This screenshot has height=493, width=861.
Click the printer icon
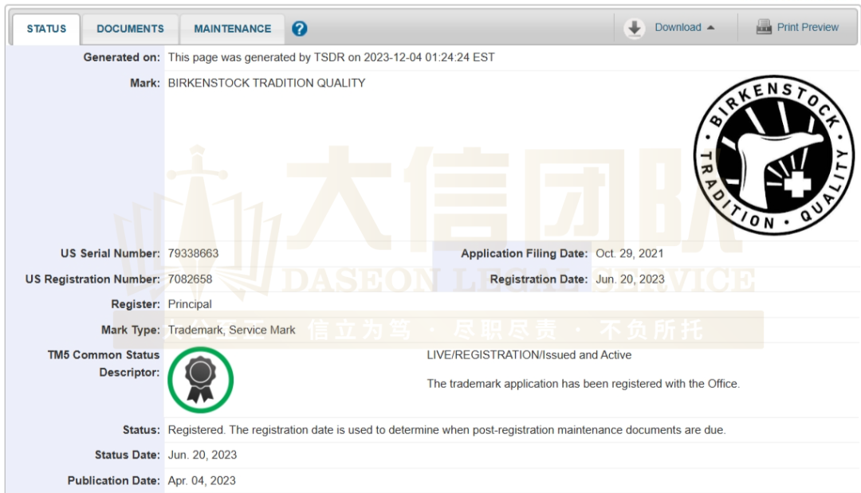click(764, 27)
